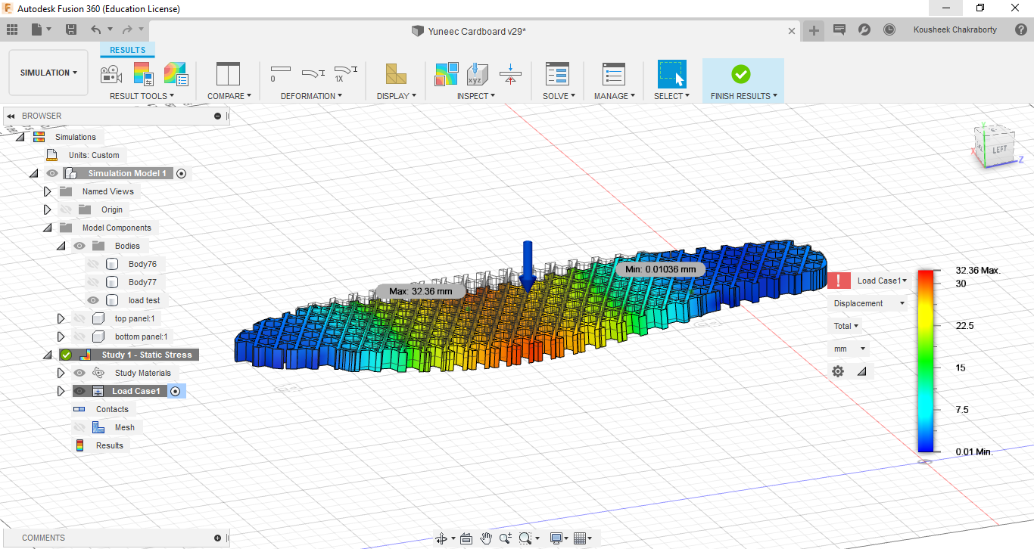Screen dimensions: 1034x549
Task: Select the Actual deformation scale icon
Action: point(345,74)
